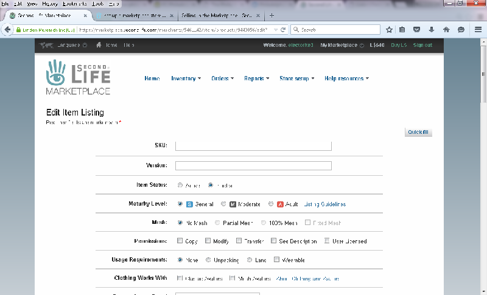Click the page vertical scrollbar thumb

483,74
